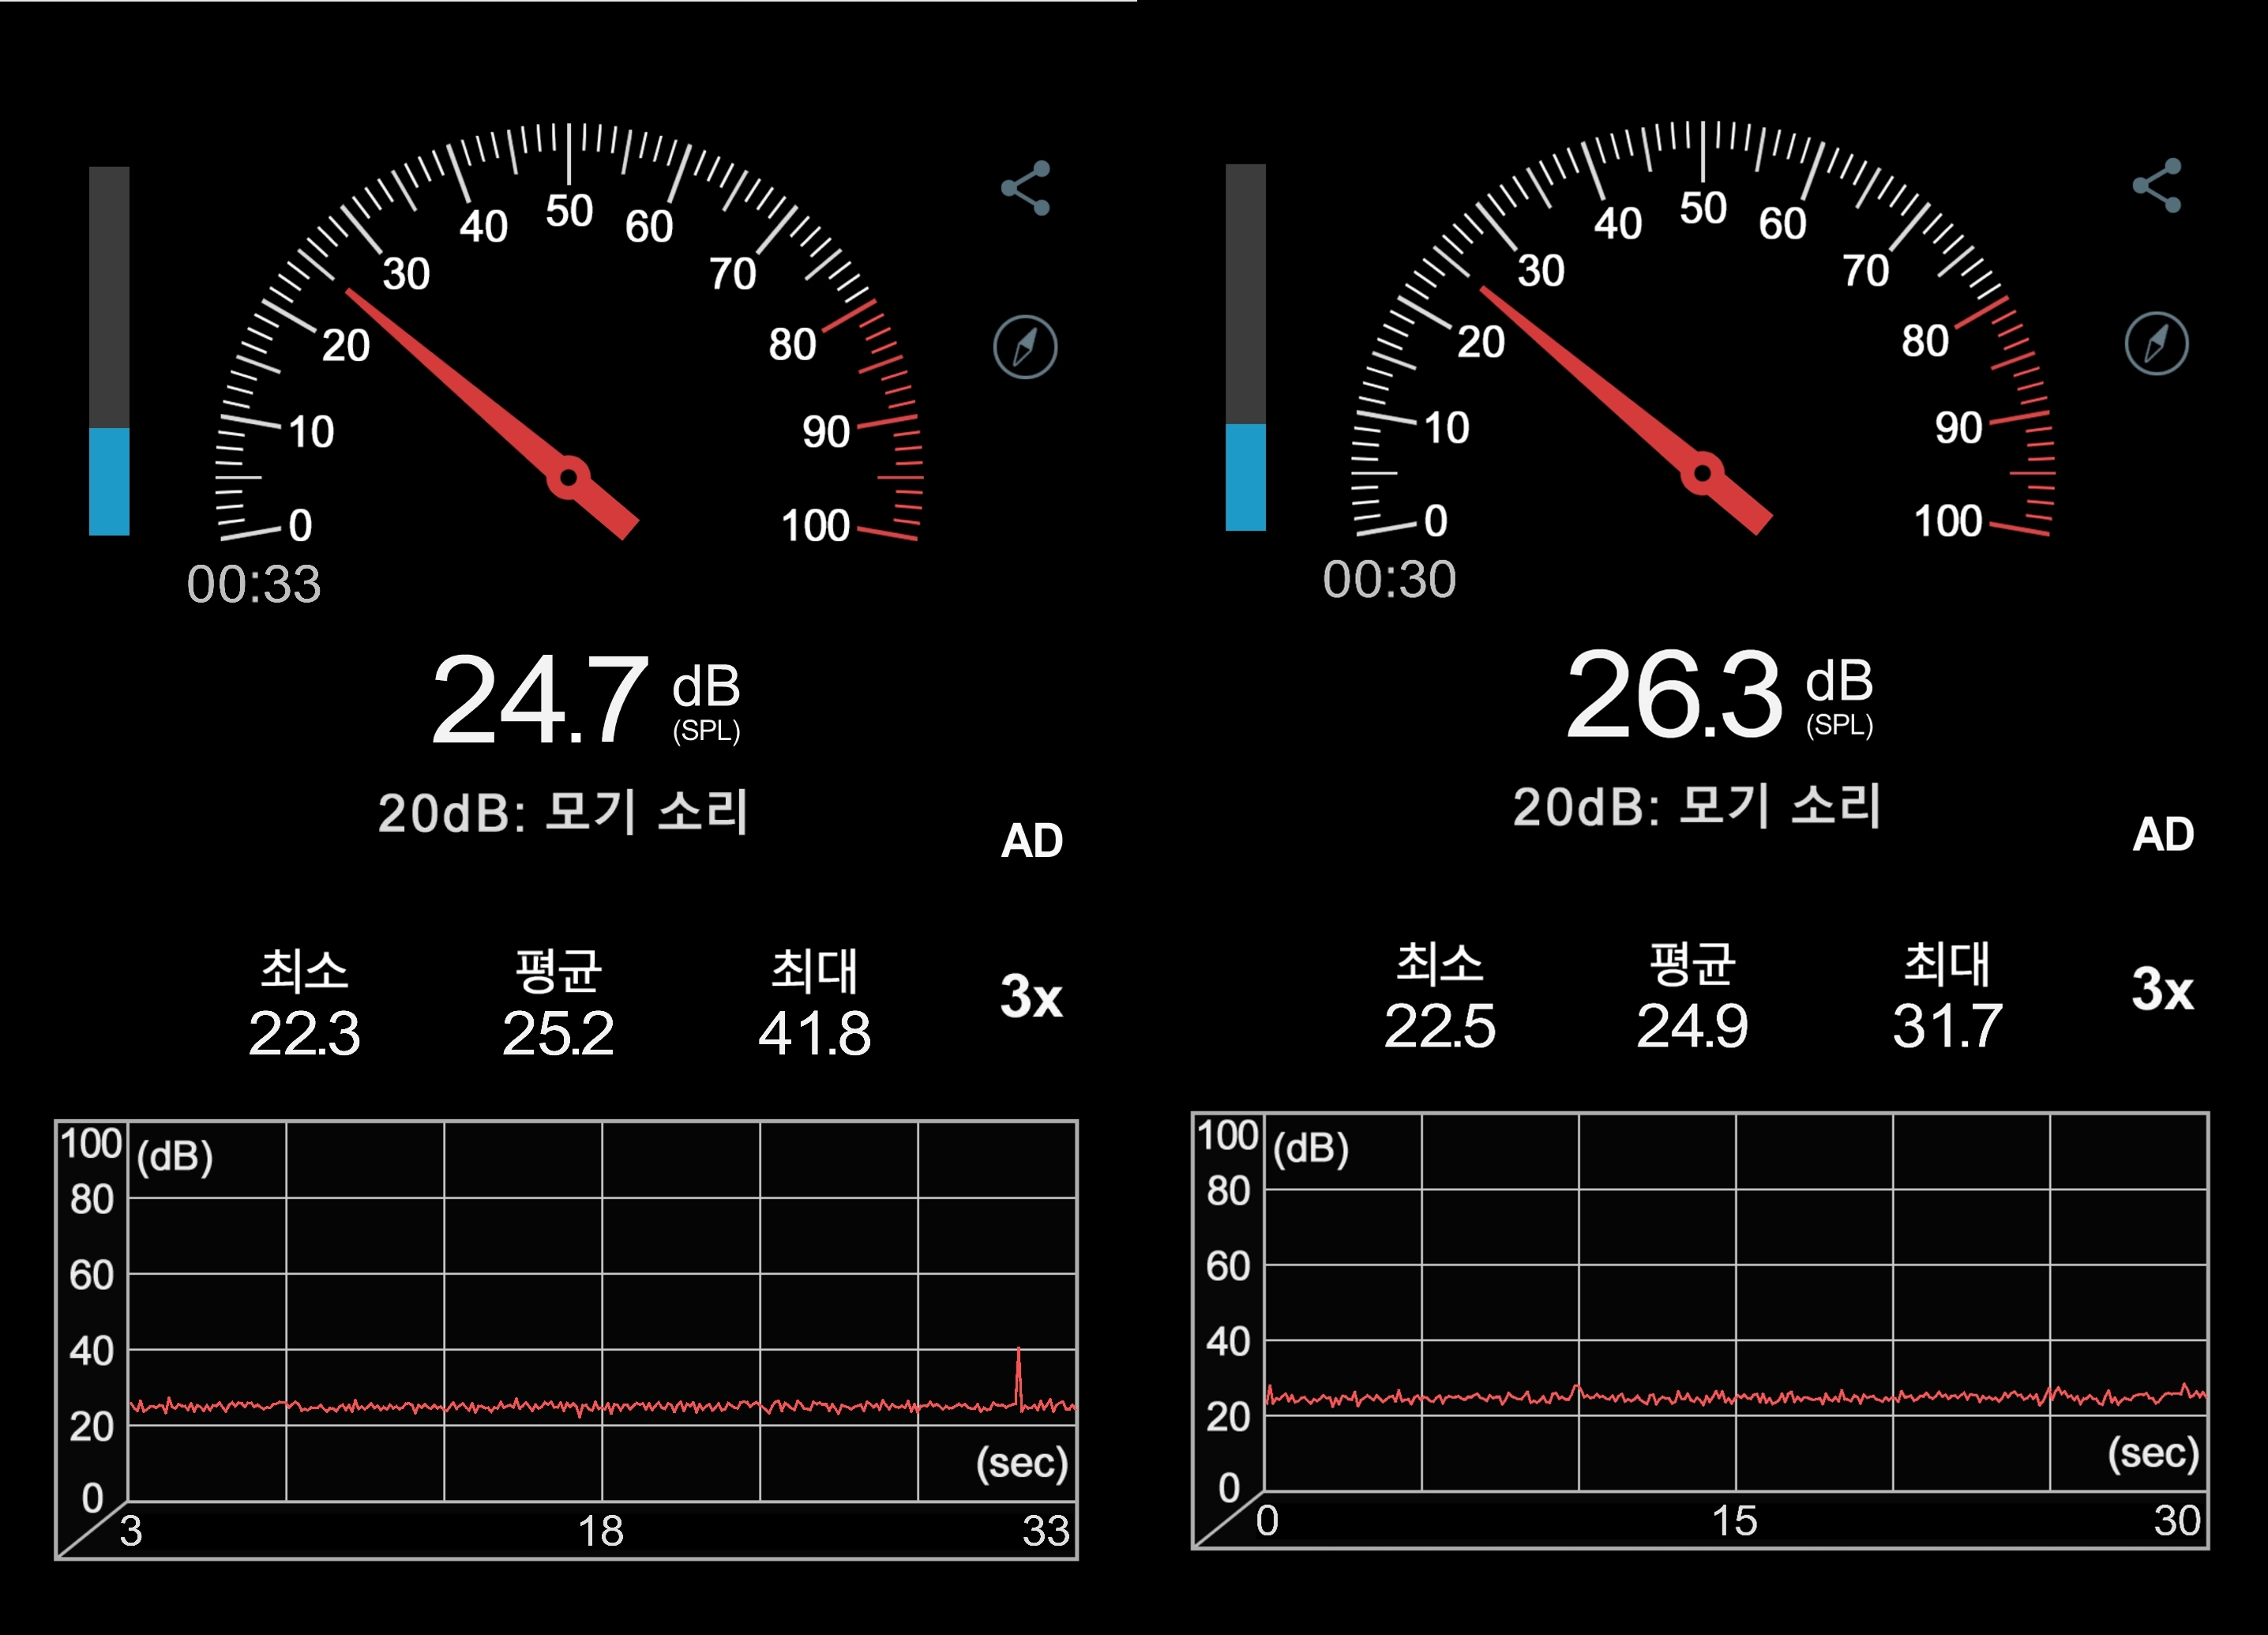Open compass icon in left sound meter

(x=1025, y=347)
